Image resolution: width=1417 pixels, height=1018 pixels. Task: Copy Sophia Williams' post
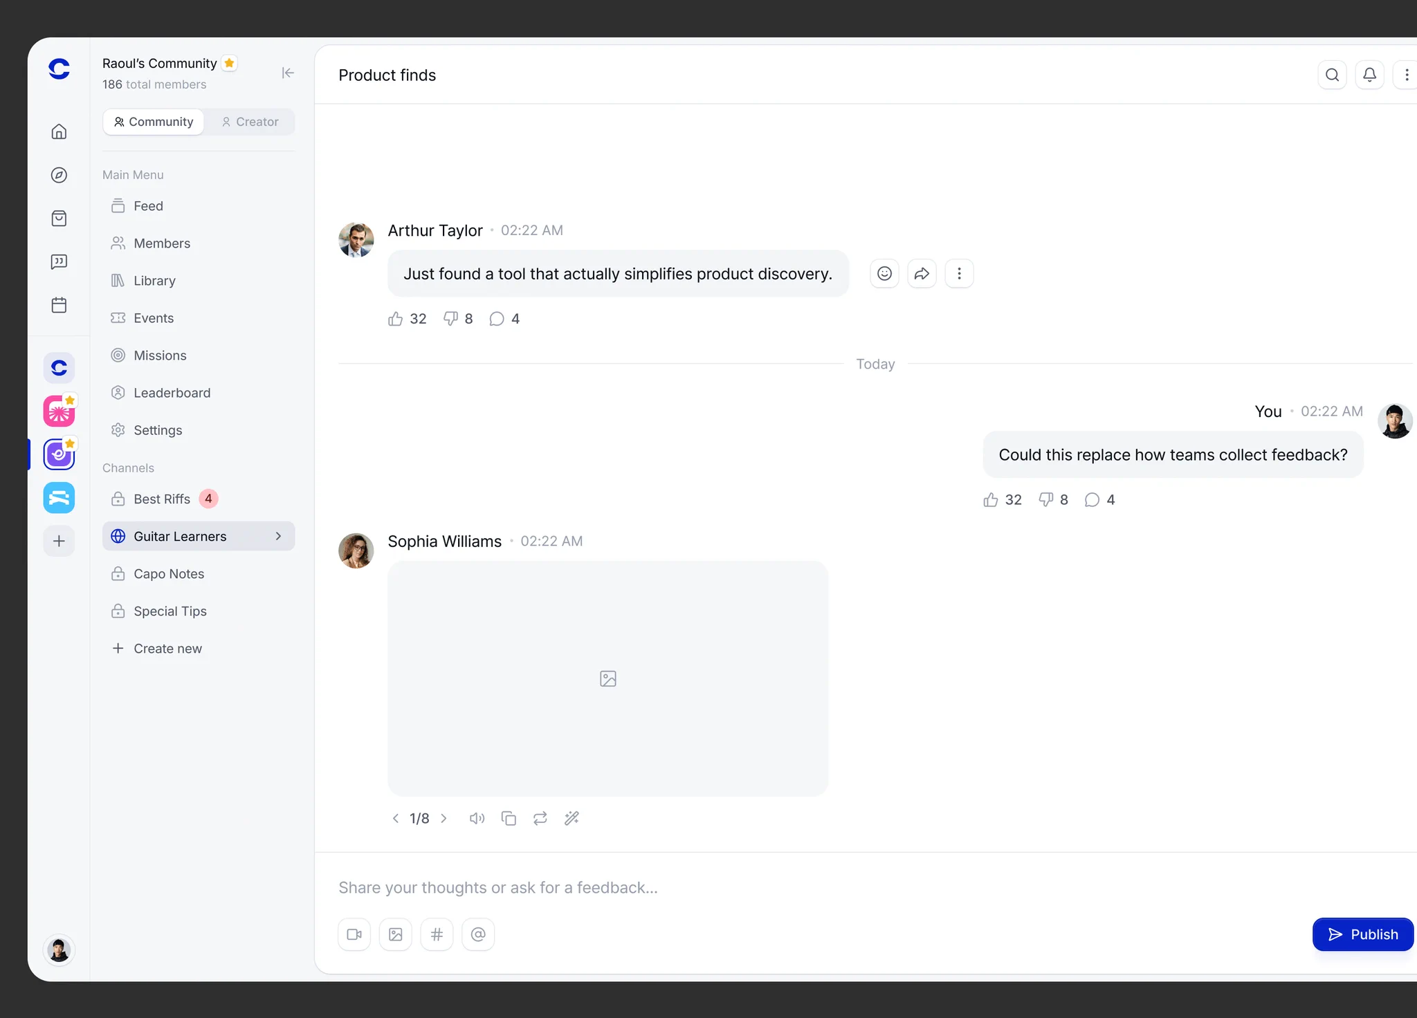pyautogui.click(x=509, y=819)
